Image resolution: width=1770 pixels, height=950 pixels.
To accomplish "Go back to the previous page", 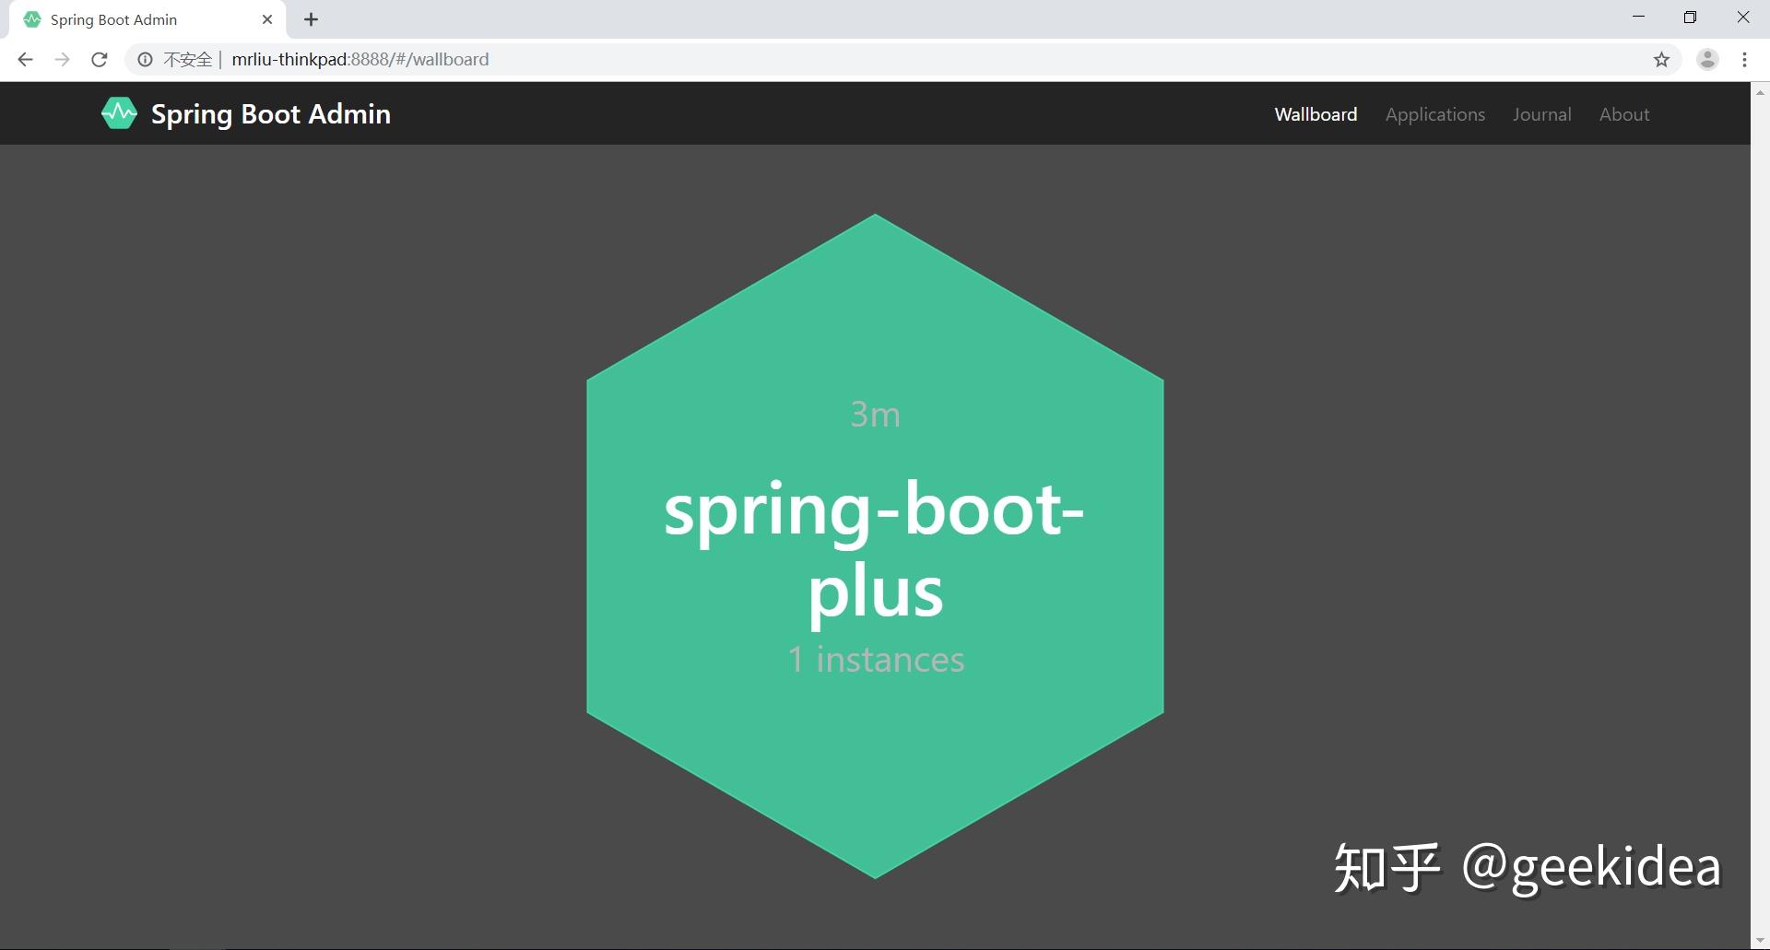I will (24, 59).
